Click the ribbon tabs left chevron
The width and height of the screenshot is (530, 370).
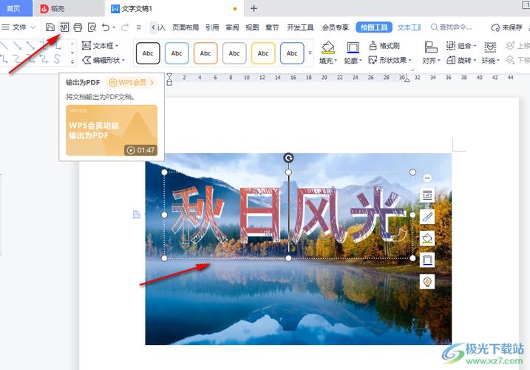(x=153, y=27)
